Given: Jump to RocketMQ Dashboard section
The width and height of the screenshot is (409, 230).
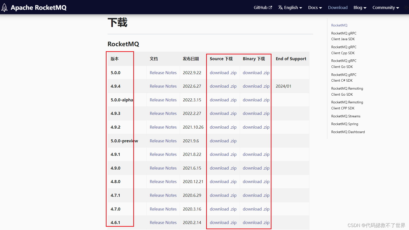Looking at the screenshot, I should [348, 132].
